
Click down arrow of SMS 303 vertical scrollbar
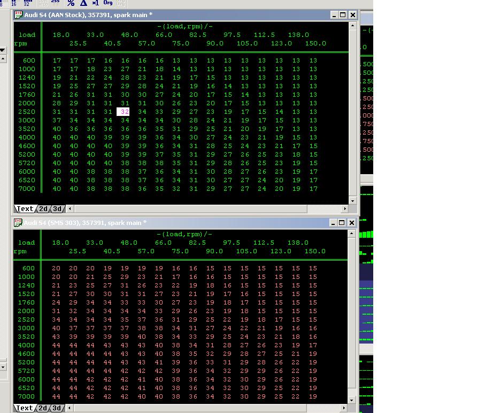pos(351,400)
